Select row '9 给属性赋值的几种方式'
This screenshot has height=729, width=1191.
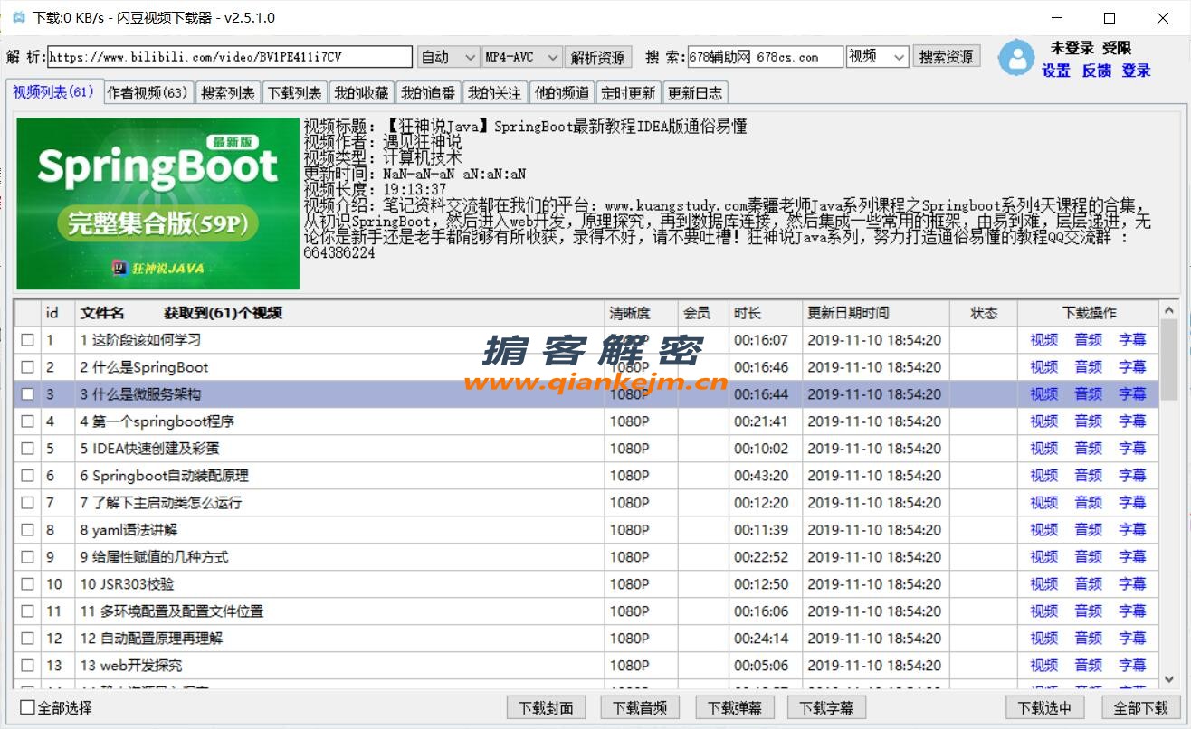(586, 557)
